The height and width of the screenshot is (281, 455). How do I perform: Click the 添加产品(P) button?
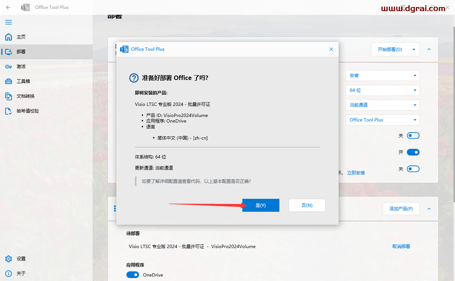tap(401, 209)
